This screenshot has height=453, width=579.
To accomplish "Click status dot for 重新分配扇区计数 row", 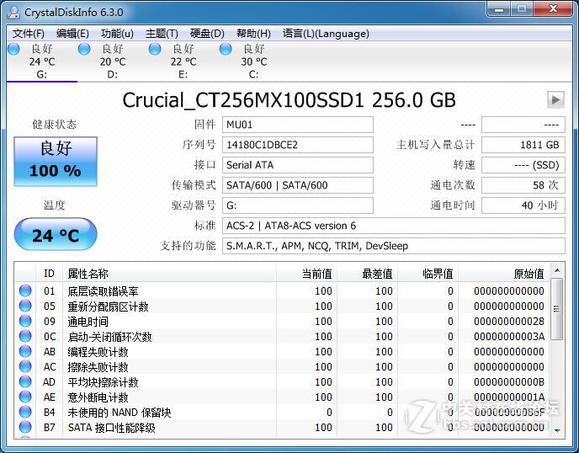I will point(25,306).
